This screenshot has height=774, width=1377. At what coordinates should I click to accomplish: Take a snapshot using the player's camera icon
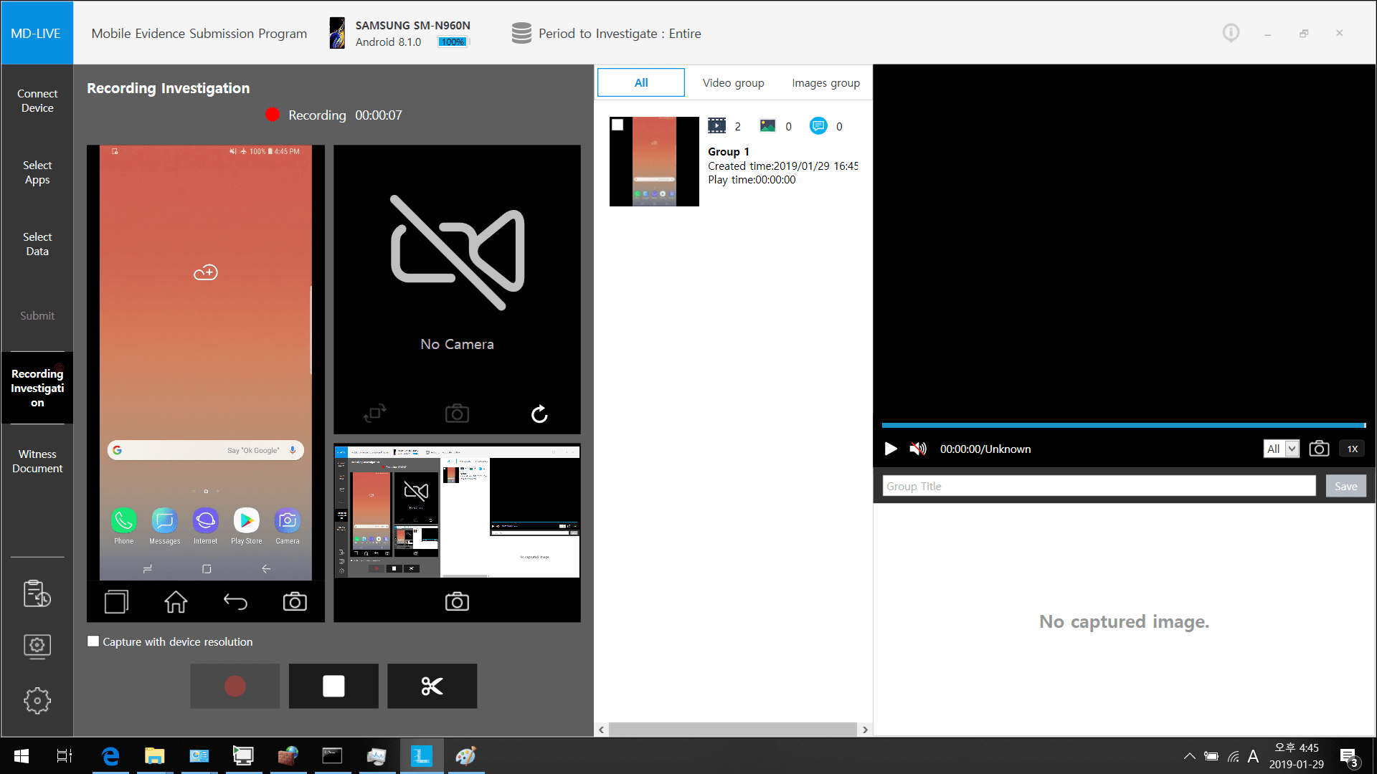pos(1319,449)
